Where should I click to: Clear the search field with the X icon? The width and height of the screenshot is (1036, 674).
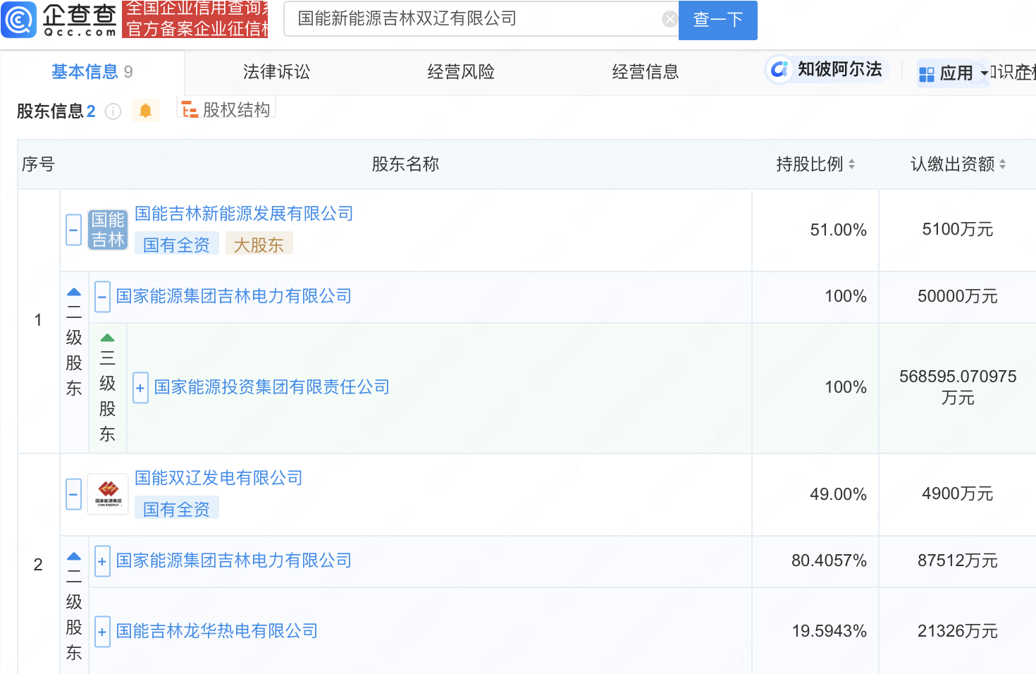[x=670, y=19]
